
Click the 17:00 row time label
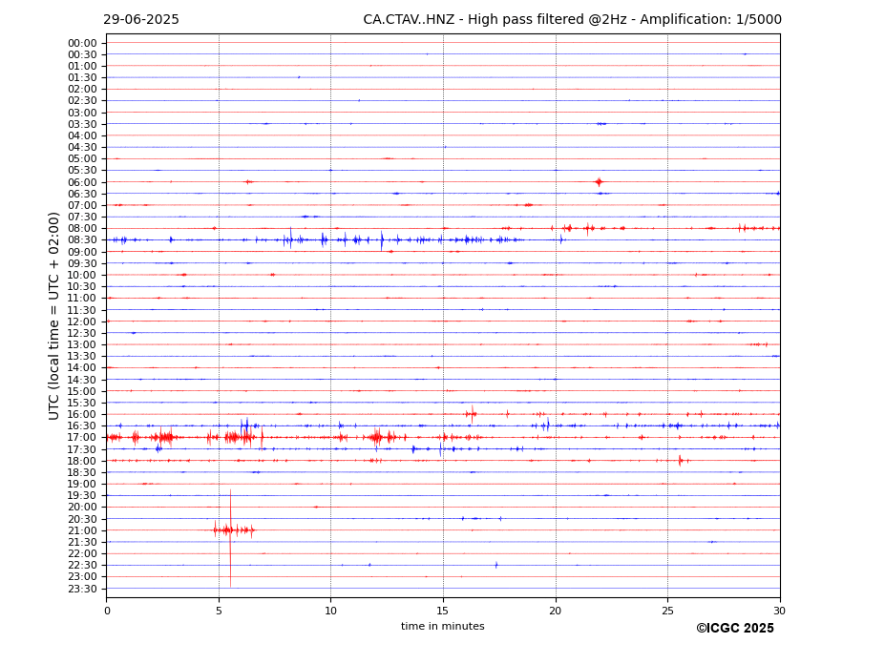coord(82,438)
